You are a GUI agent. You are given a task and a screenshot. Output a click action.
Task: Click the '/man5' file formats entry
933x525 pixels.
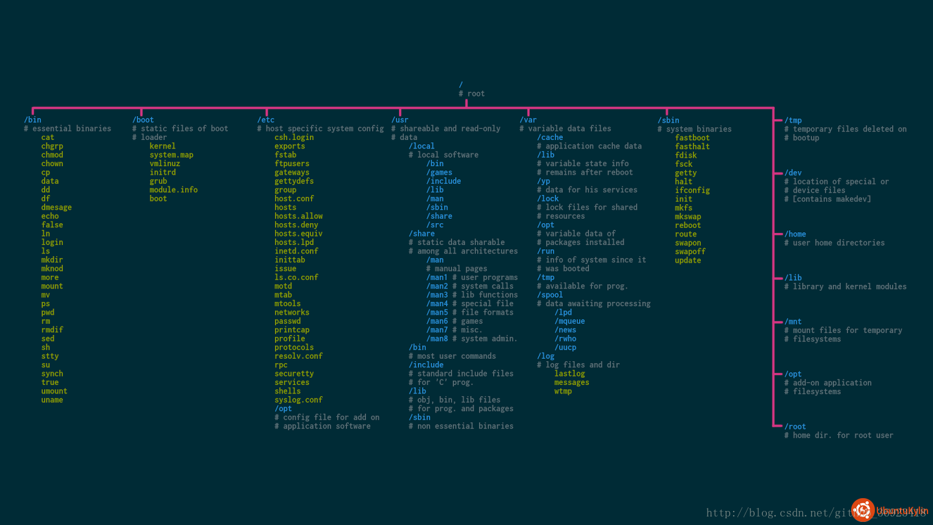pos(437,312)
